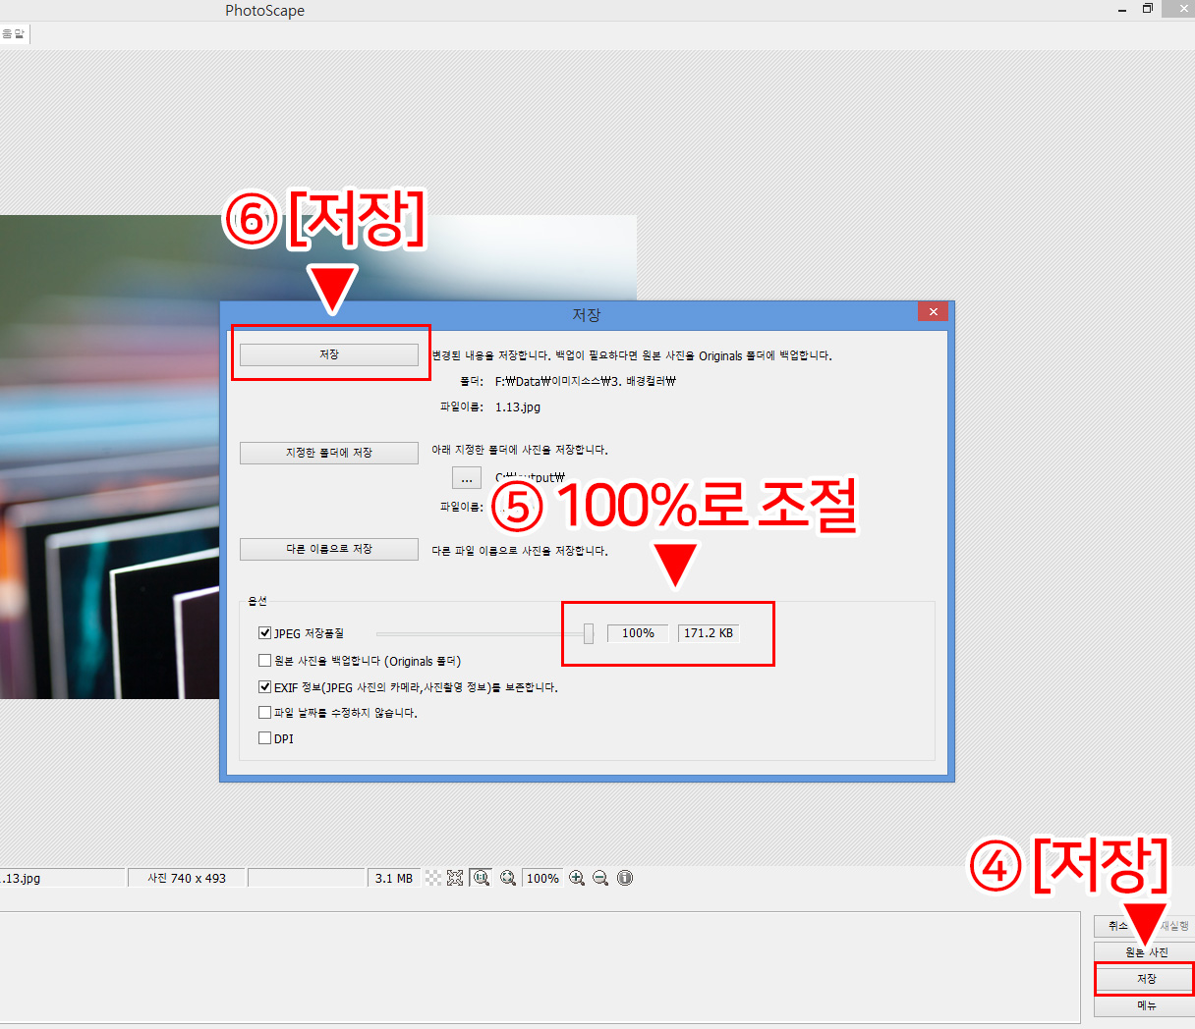The image size is (1195, 1029).
Task: Click the fit-to-screen expand arrows icon
Action: click(455, 878)
